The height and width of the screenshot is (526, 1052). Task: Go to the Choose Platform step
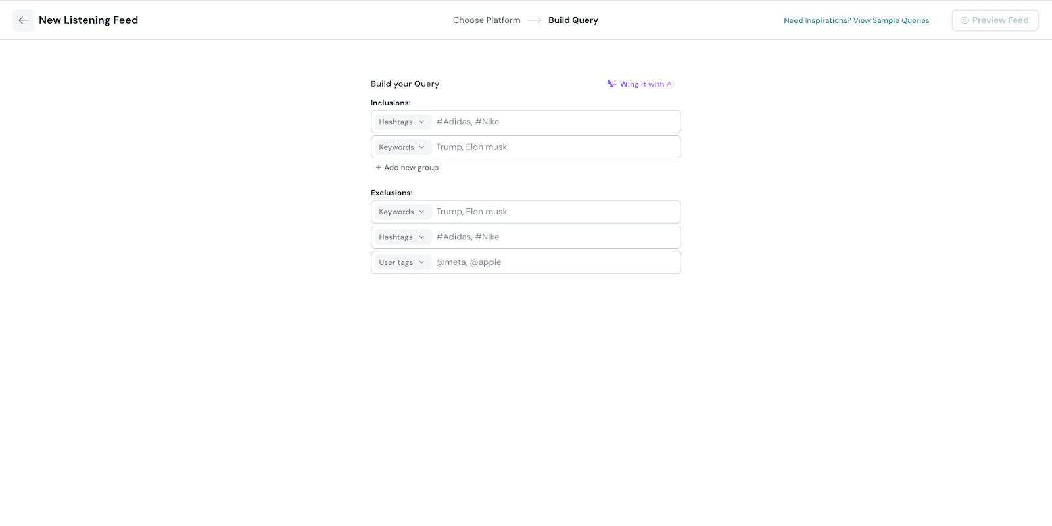(x=487, y=20)
